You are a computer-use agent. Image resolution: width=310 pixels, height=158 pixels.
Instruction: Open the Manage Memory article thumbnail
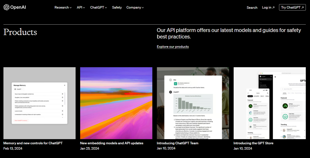pyautogui.click(x=39, y=103)
